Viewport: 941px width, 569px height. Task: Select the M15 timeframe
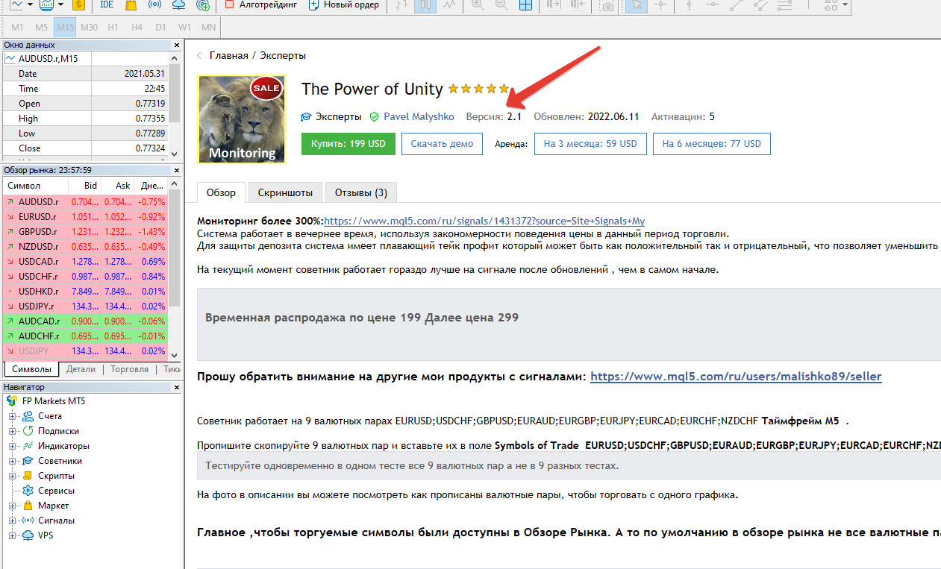(66, 27)
